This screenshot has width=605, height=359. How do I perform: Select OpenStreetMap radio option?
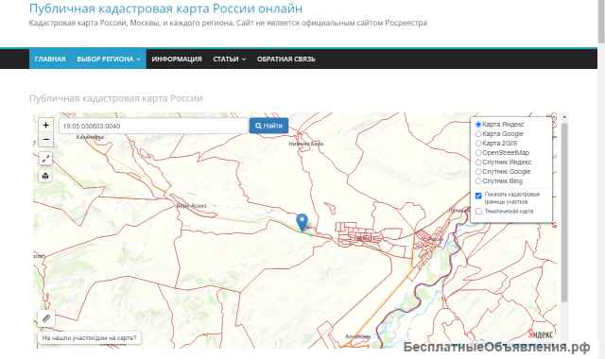(478, 153)
